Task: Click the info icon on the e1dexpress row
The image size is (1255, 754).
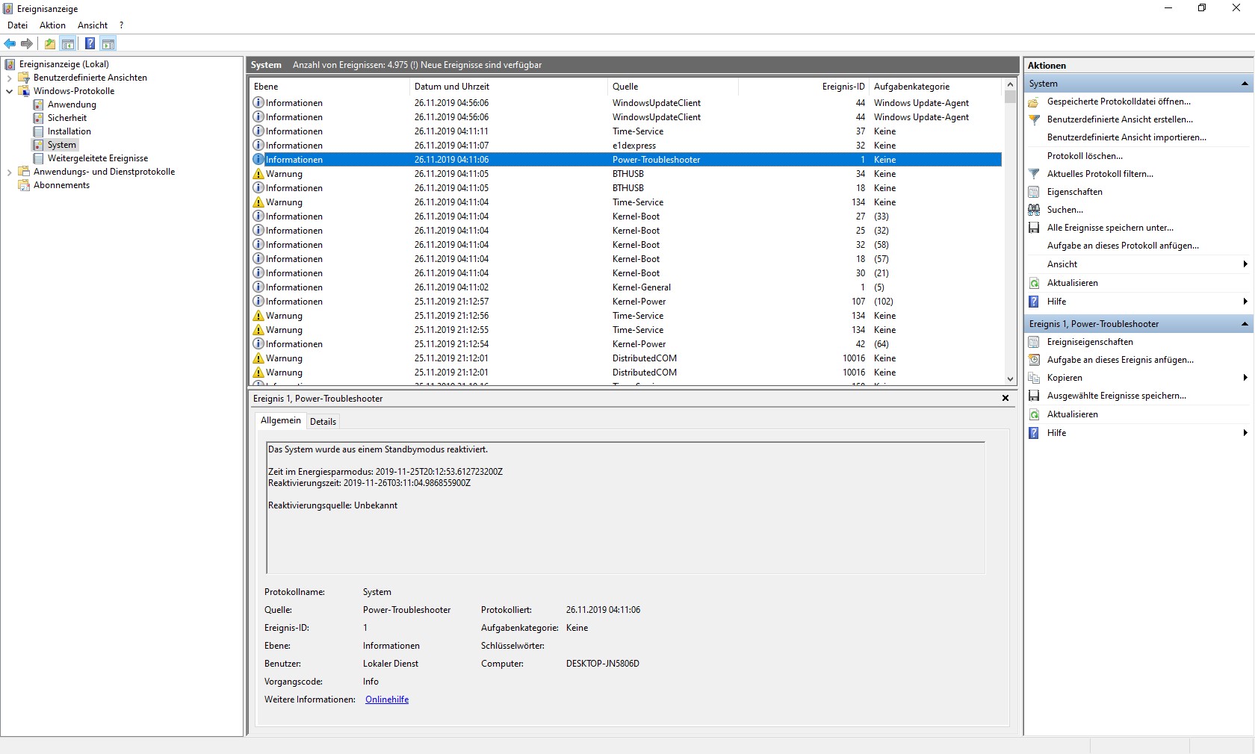Action: click(x=258, y=146)
